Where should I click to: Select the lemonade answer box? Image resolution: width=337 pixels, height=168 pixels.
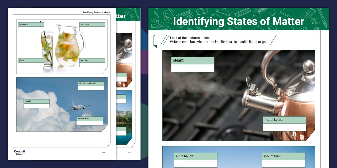pyautogui.click(x=31, y=29)
